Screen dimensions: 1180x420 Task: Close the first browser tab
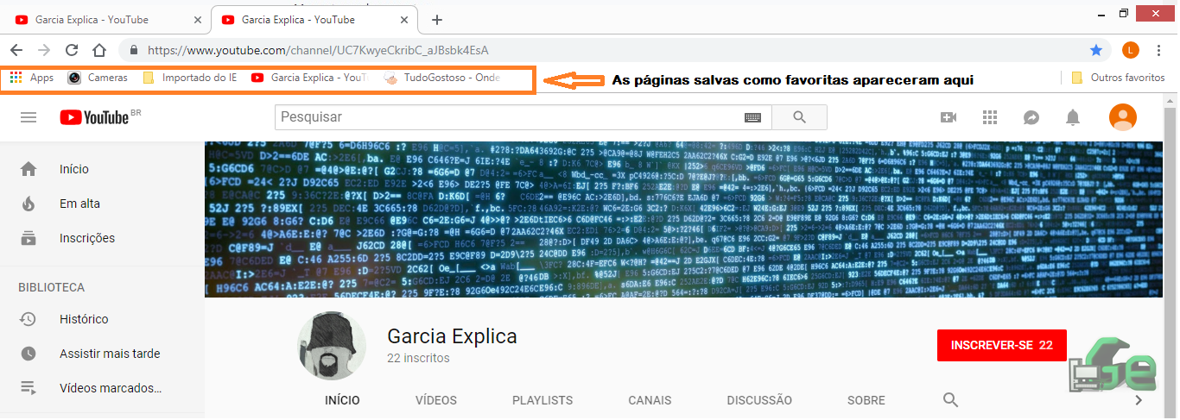click(x=198, y=20)
